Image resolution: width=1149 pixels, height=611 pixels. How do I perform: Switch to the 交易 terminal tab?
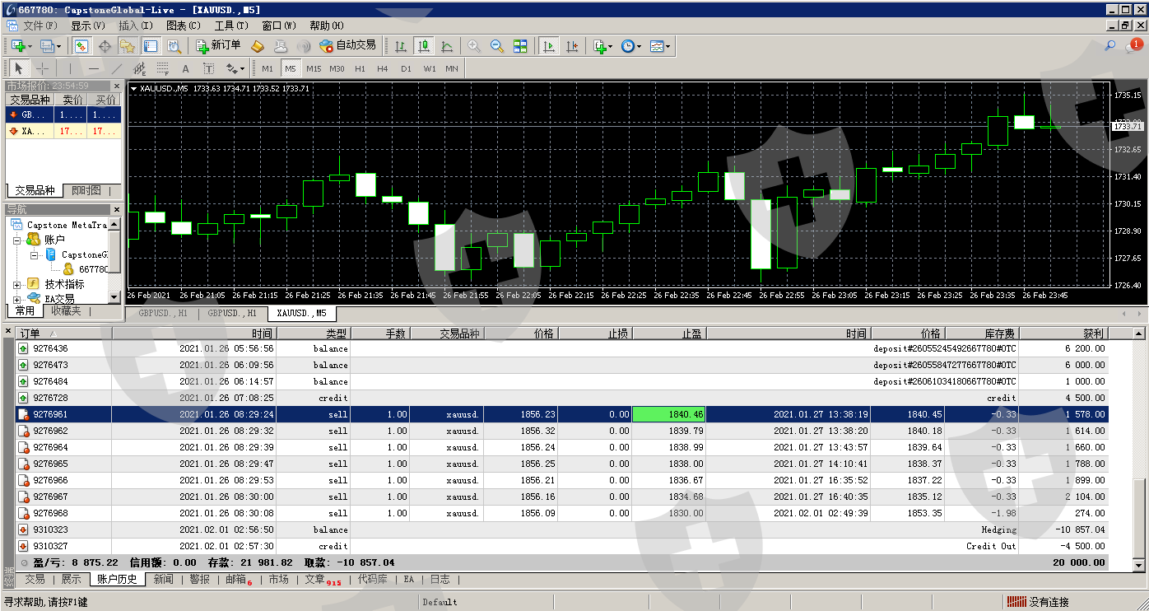[35, 579]
